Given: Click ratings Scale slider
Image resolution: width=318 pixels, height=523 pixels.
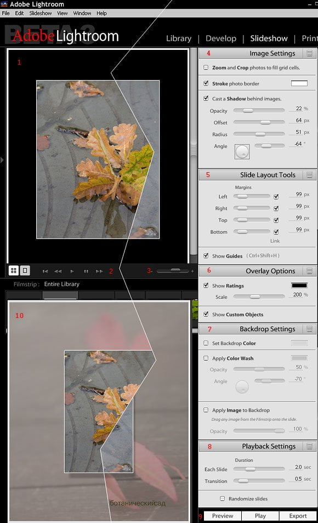Looking at the screenshot, I should 259,297.
